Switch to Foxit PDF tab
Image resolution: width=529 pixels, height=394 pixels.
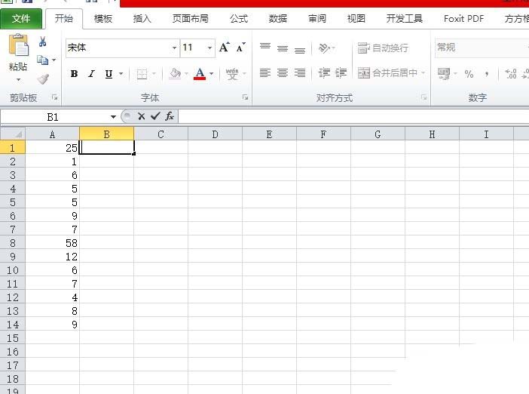464,19
